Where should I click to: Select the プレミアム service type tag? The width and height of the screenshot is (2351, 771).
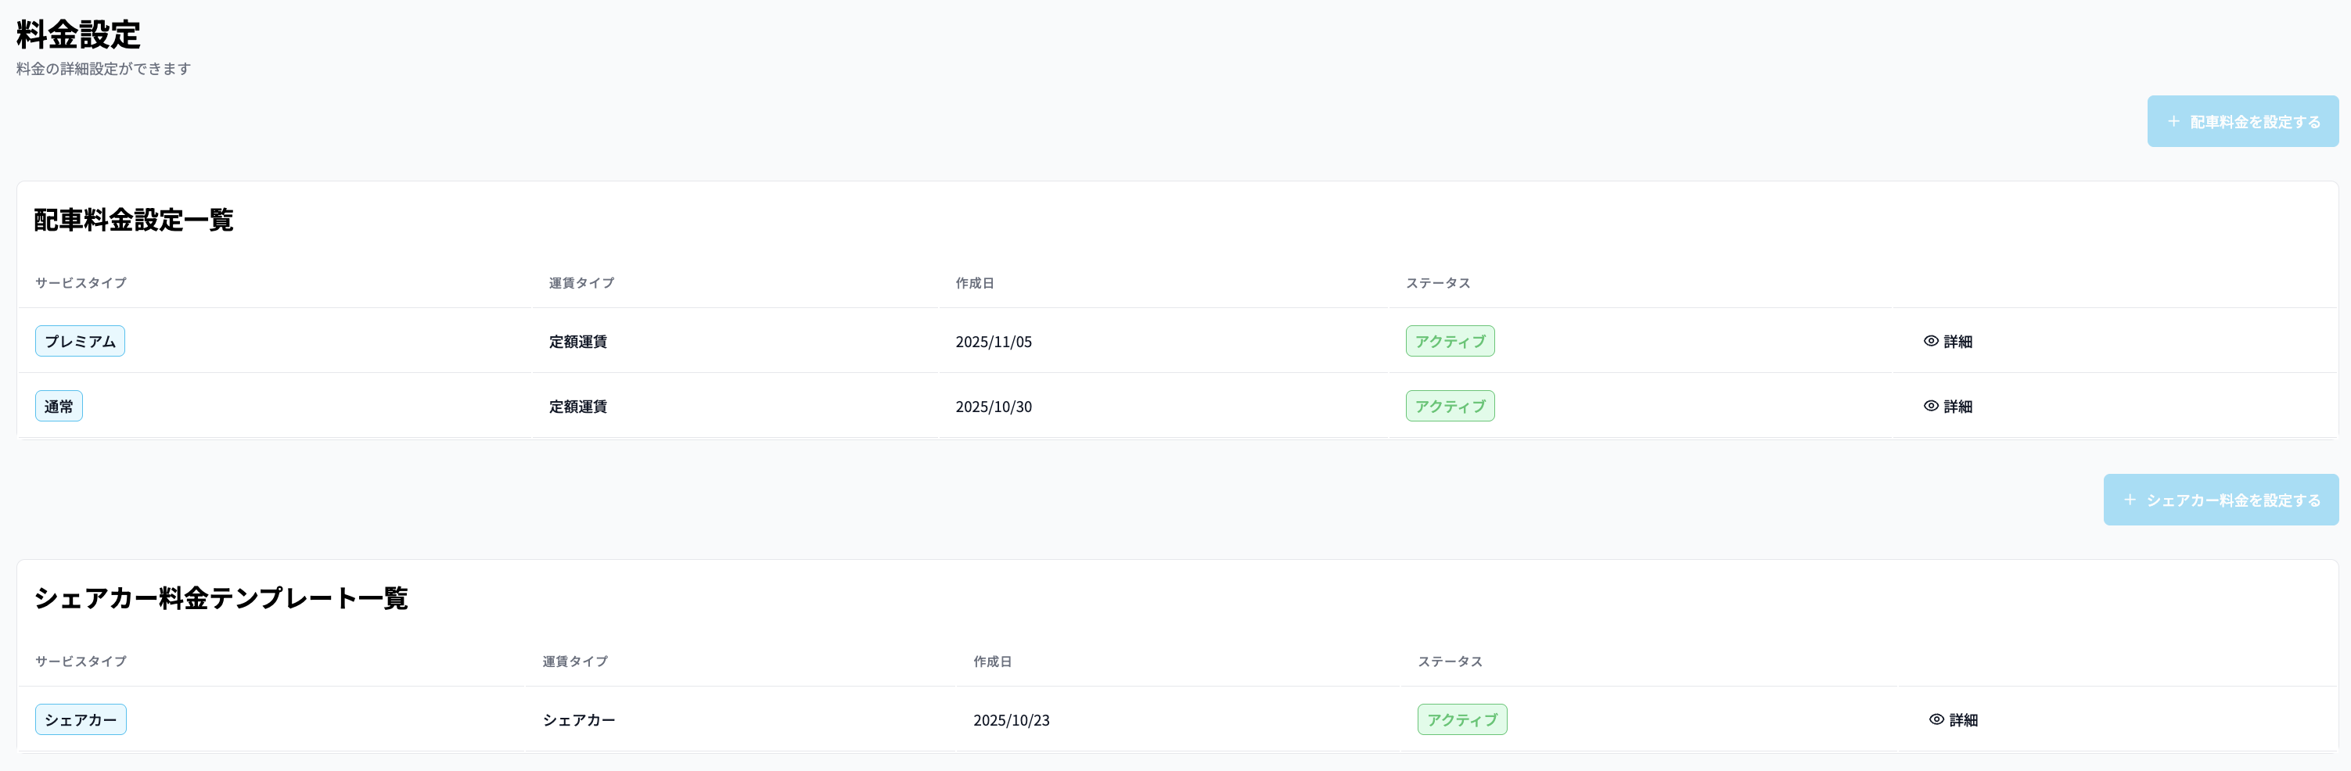pos(81,341)
